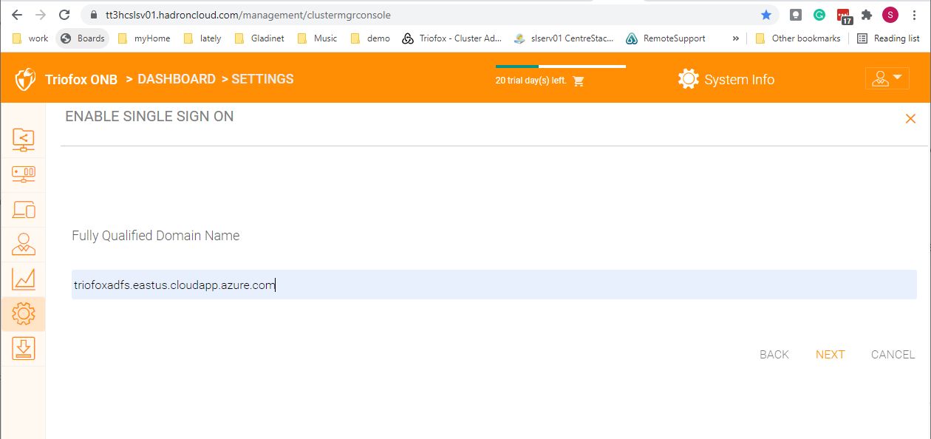Open the users sidebar icon
Screen dimensions: 931x439
[x=24, y=245]
